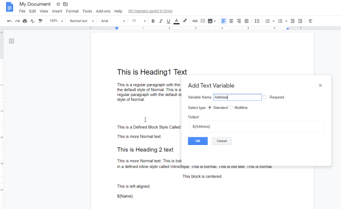This screenshot has width=341, height=209.
Task: Center align text
Action: coord(231,21)
